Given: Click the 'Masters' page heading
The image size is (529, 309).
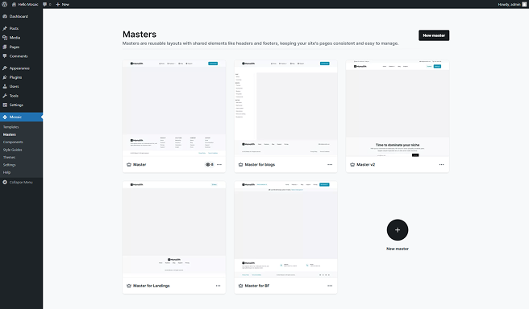Looking at the screenshot, I should (140, 35).
